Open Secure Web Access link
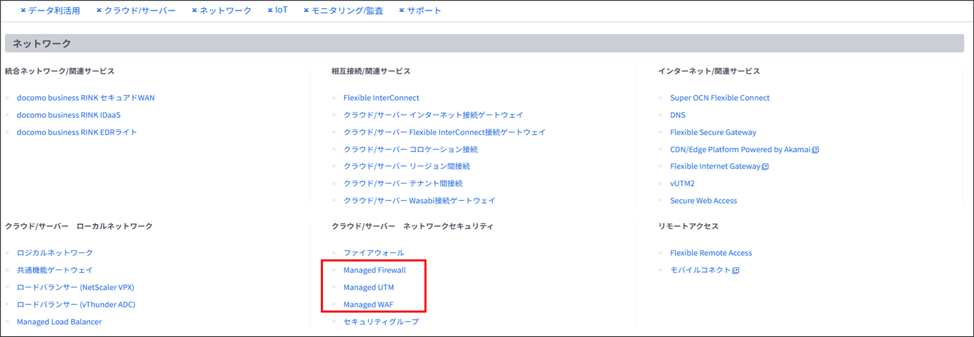Image resolution: width=974 pixels, height=337 pixels. [703, 200]
